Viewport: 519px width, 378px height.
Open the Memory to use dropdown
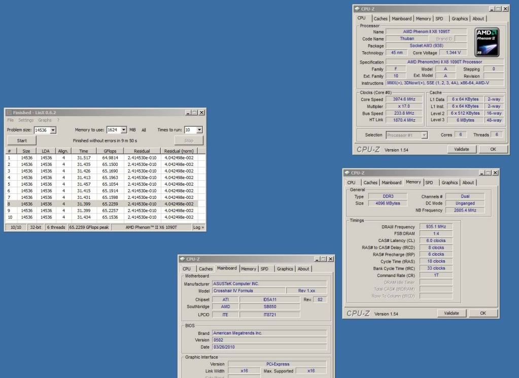click(123, 130)
